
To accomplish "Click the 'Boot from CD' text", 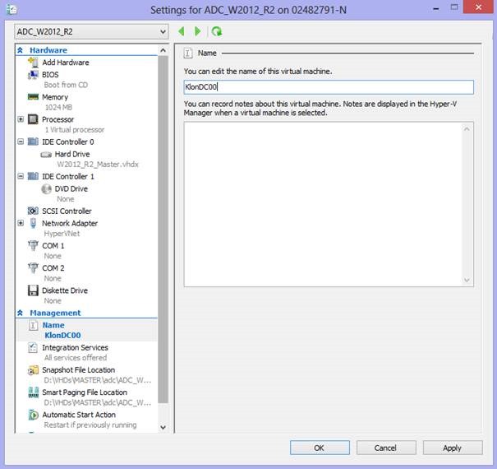I will 66,85.
